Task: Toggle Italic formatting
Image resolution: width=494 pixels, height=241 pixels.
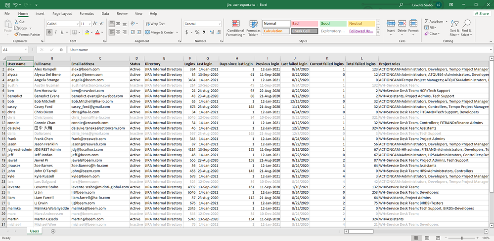Action: 56,33
